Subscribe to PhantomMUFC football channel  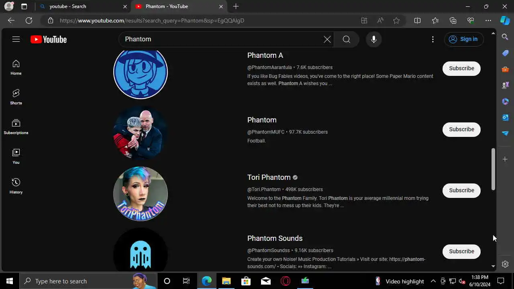pos(461,129)
